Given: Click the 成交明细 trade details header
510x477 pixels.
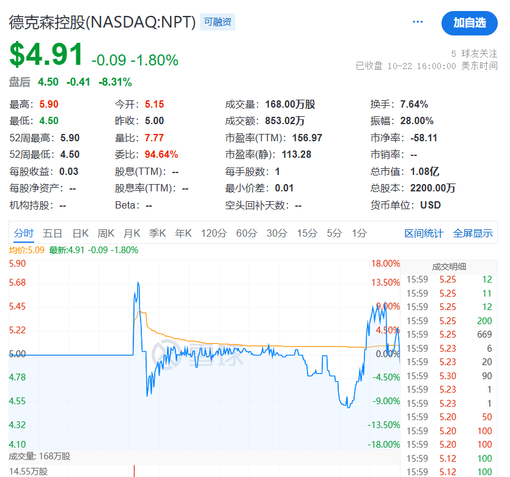Looking at the screenshot, I should [x=449, y=266].
